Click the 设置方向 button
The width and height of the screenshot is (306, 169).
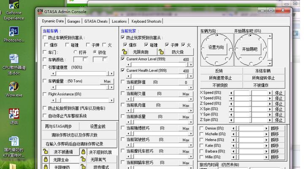pyautogui.click(x=216, y=48)
